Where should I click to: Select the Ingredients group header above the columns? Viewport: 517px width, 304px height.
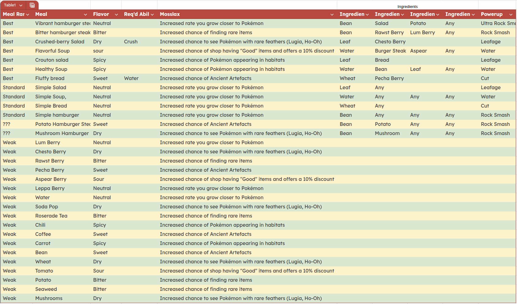click(407, 6)
